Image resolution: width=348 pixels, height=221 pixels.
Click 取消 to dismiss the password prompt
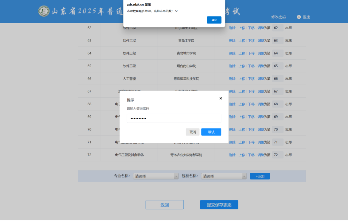coord(193,132)
